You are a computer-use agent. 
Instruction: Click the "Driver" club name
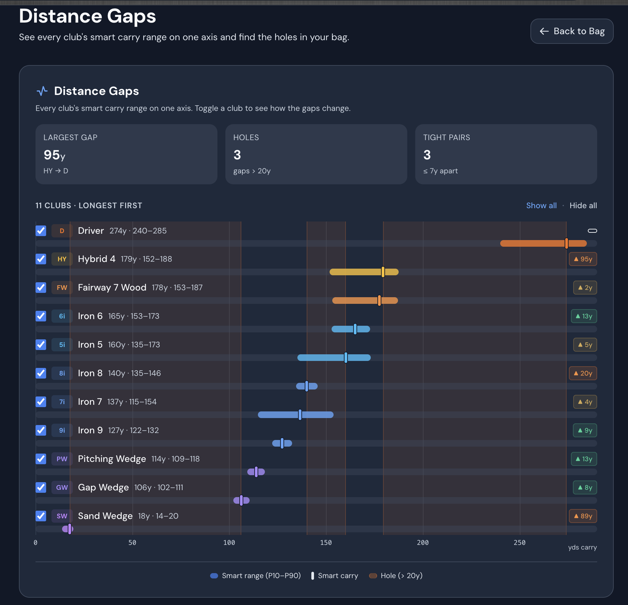coord(91,231)
